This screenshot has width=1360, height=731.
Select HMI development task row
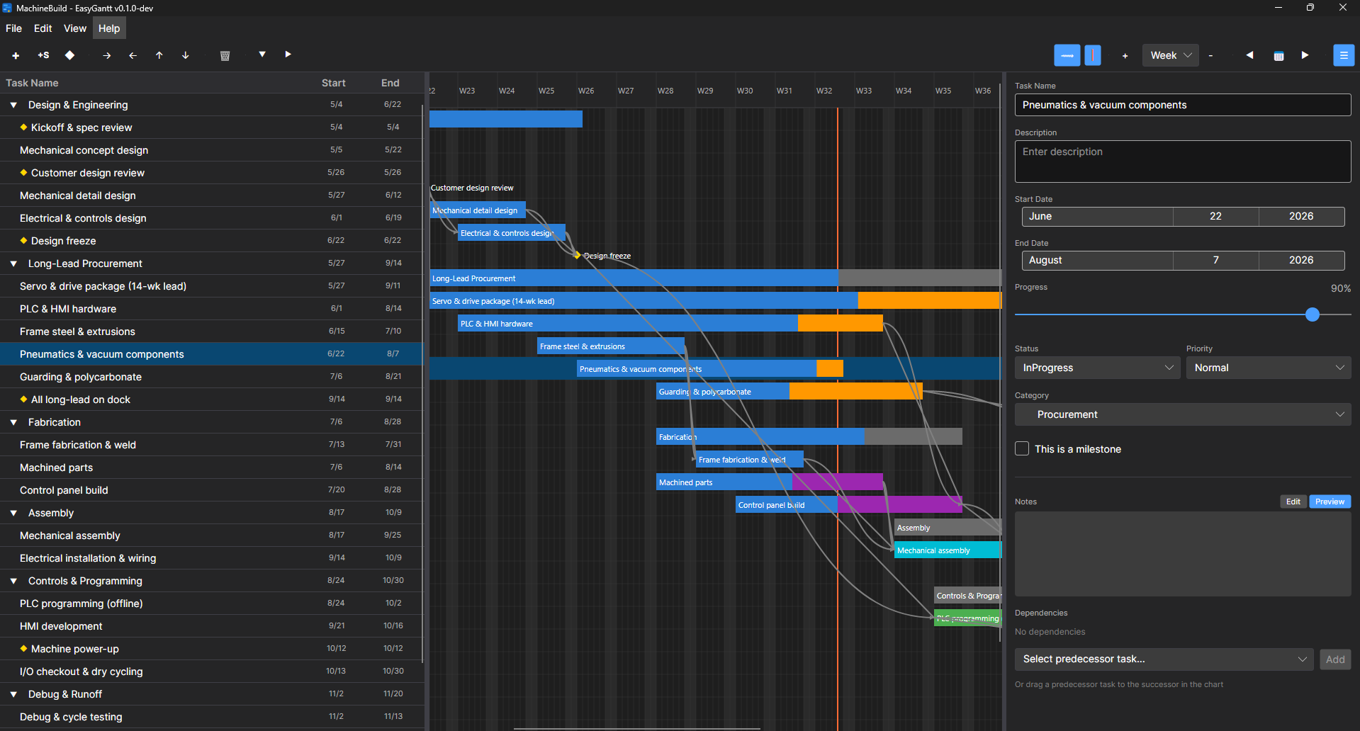[211, 626]
